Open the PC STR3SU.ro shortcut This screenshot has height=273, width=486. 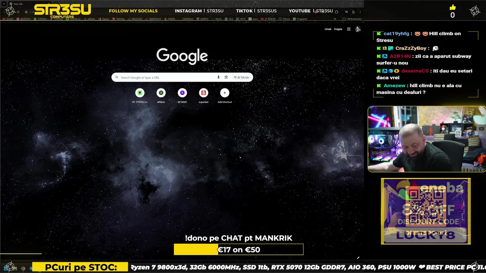[140, 96]
